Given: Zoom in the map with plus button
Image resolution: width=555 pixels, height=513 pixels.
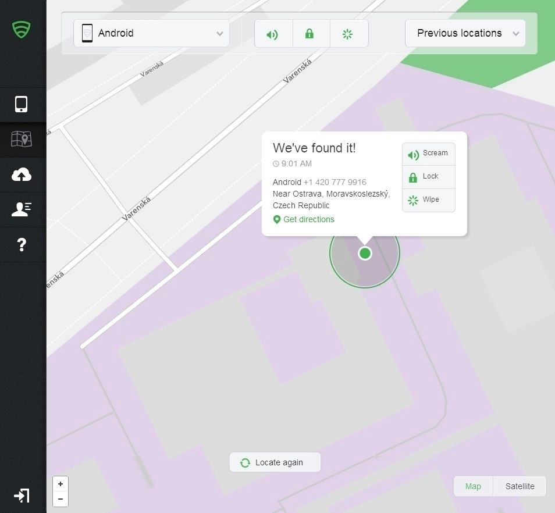Looking at the screenshot, I should click(61, 484).
